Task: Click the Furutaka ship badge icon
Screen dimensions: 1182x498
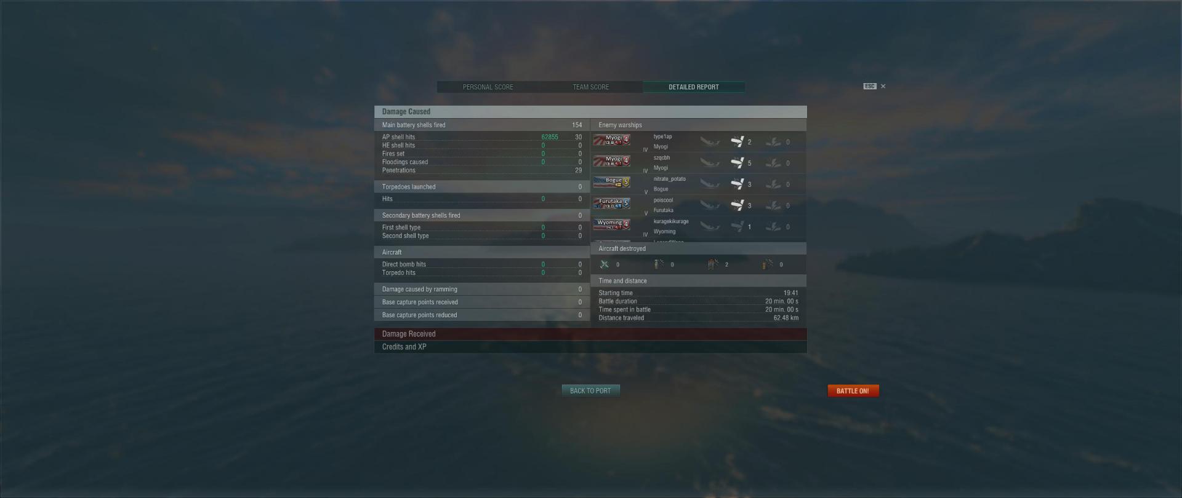Action: (x=611, y=204)
